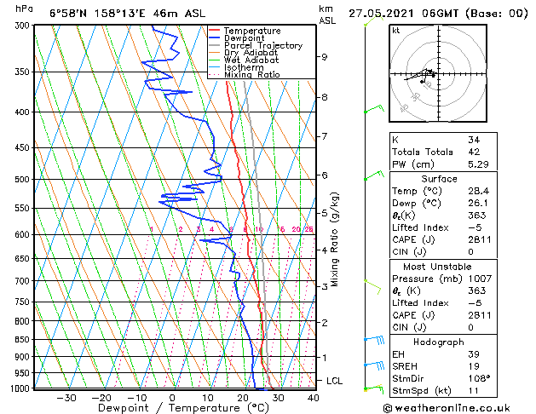Click the gray Parcel Trajectory legend line

pyautogui.click(x=214, y=45)
